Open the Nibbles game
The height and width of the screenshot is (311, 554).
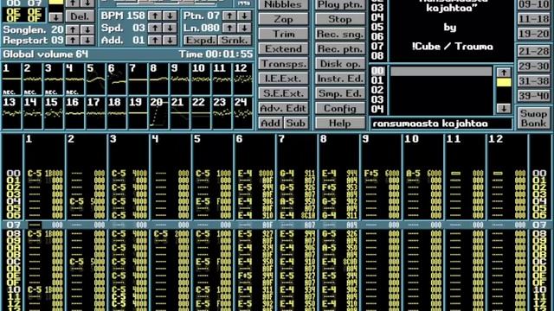pyautogui.click(x=283, y=4)
